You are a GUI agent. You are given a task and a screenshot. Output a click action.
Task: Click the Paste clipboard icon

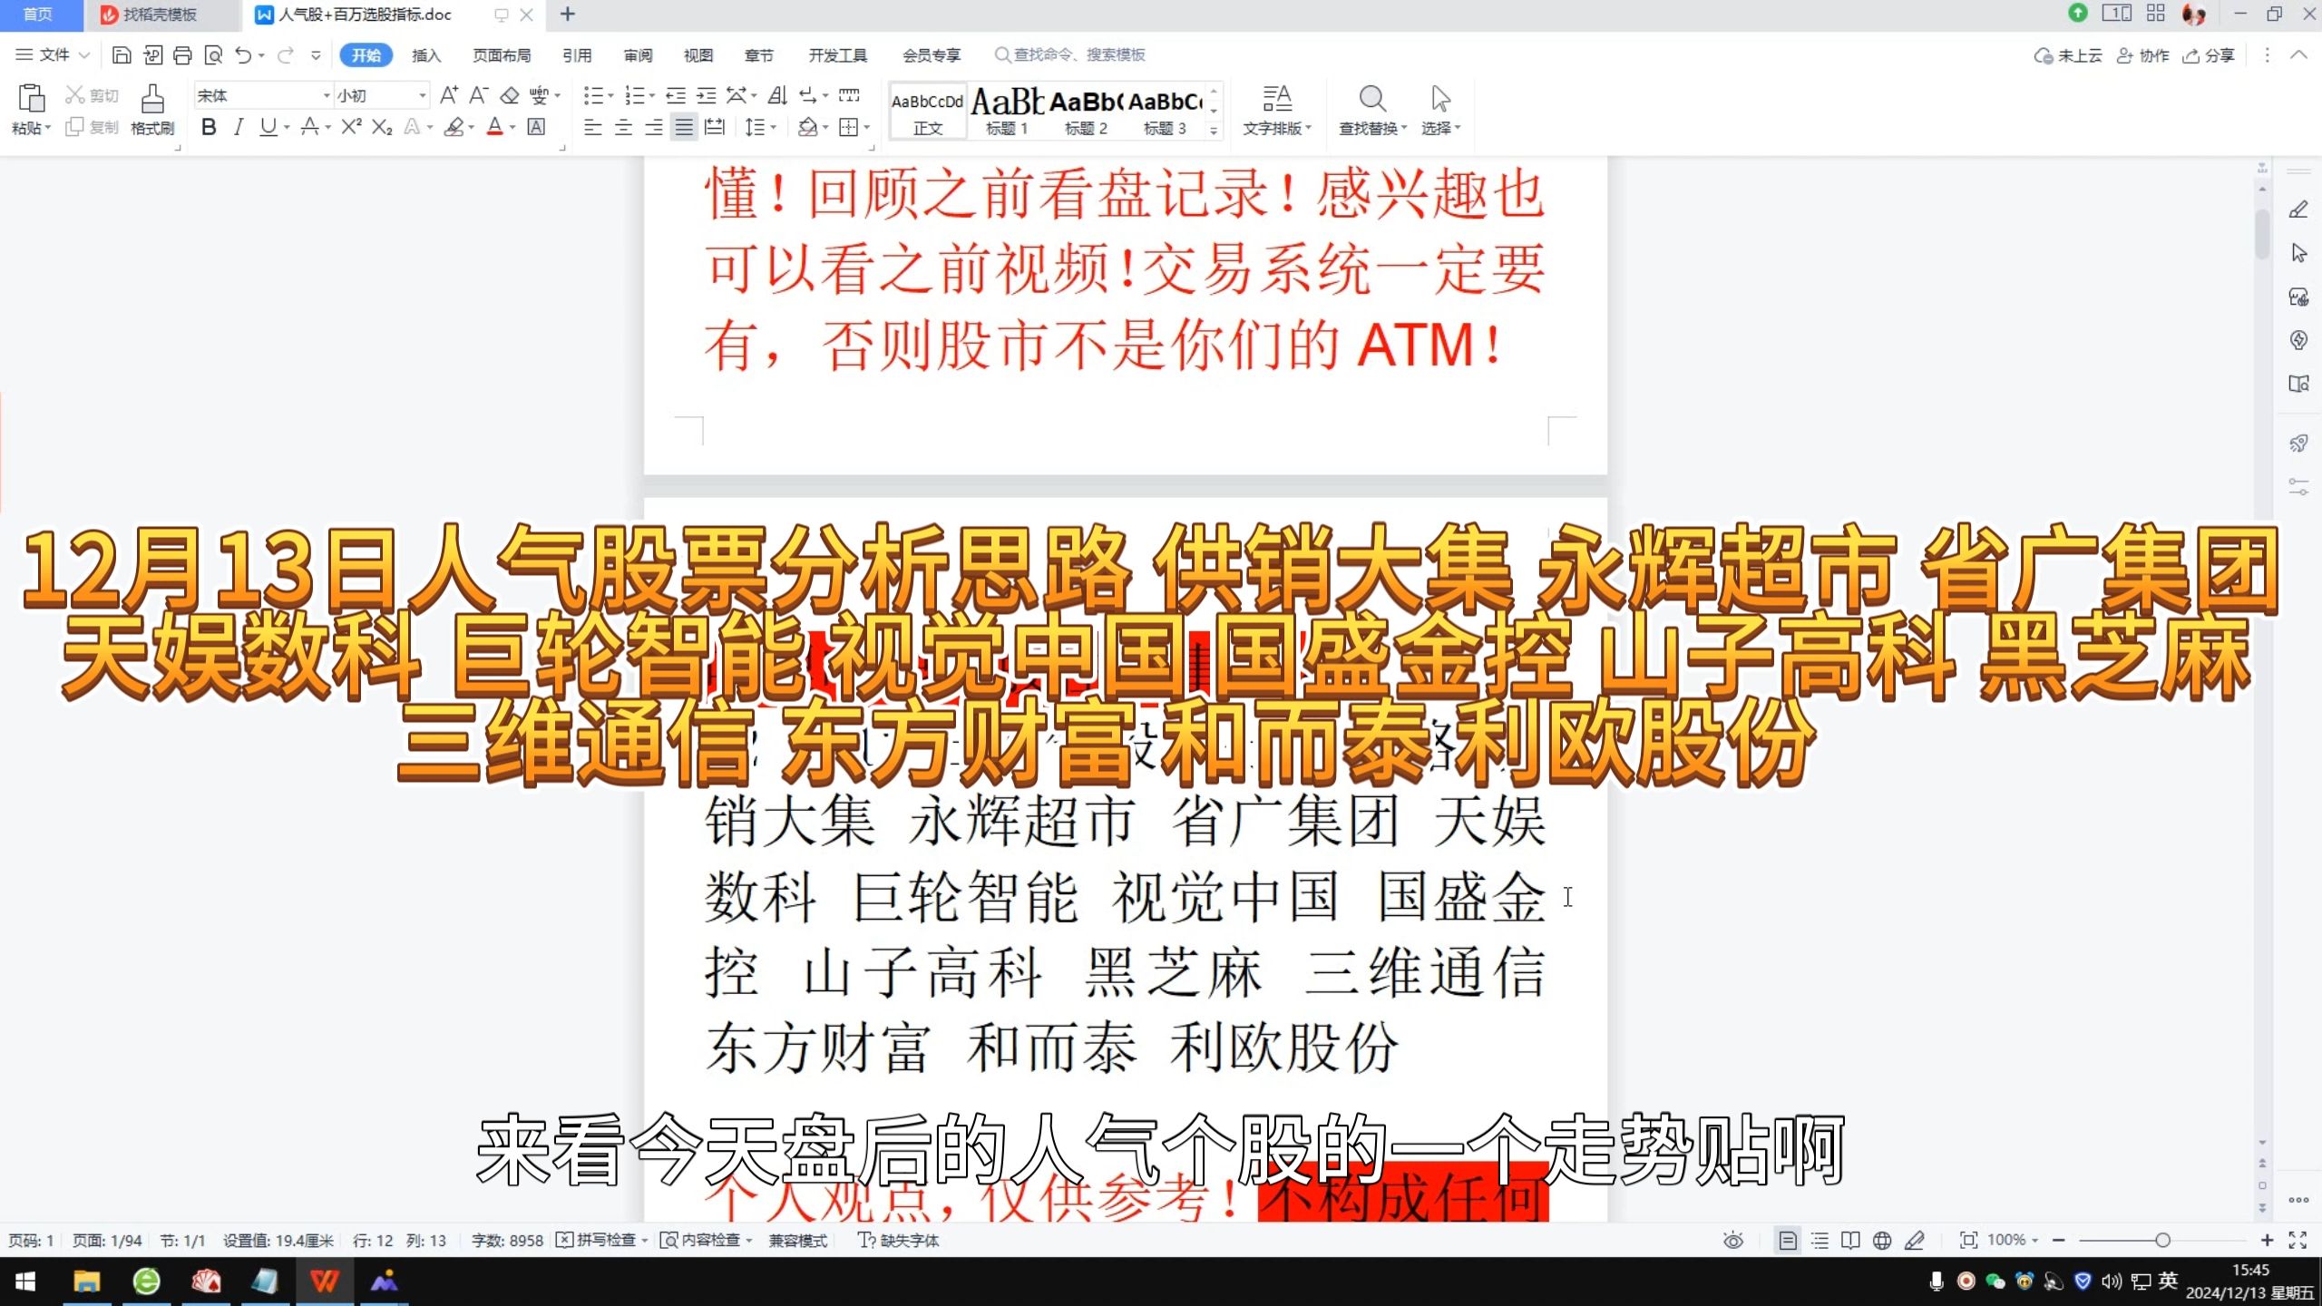point(31,98)
